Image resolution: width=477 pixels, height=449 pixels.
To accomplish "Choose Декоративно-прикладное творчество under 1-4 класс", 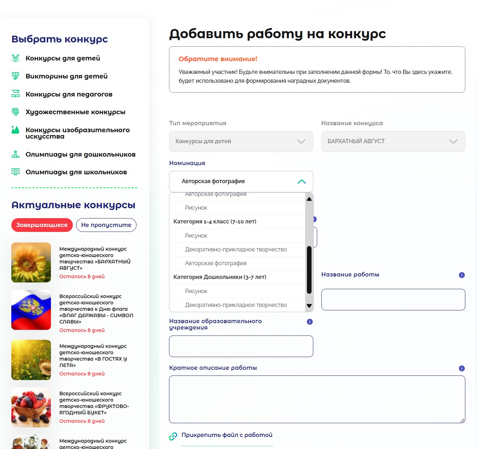I will click(236, 250).
